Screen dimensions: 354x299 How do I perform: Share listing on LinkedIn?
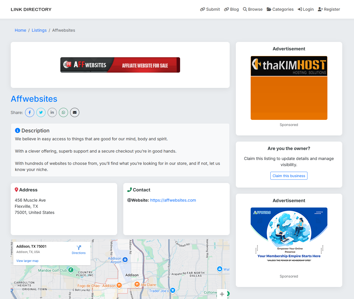tap(52, 112)
